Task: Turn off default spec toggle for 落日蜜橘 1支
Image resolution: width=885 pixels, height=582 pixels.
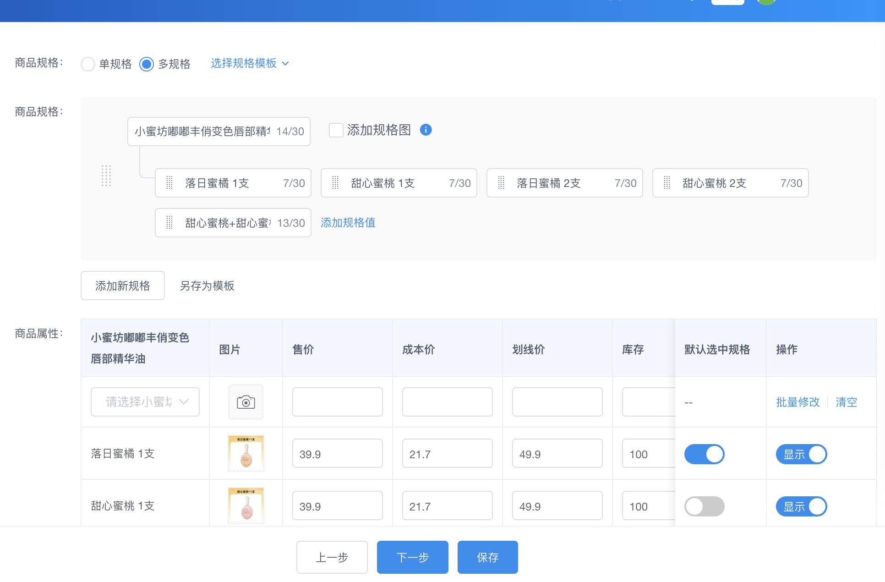Action: pyautogui.click(x=704, y=454)
